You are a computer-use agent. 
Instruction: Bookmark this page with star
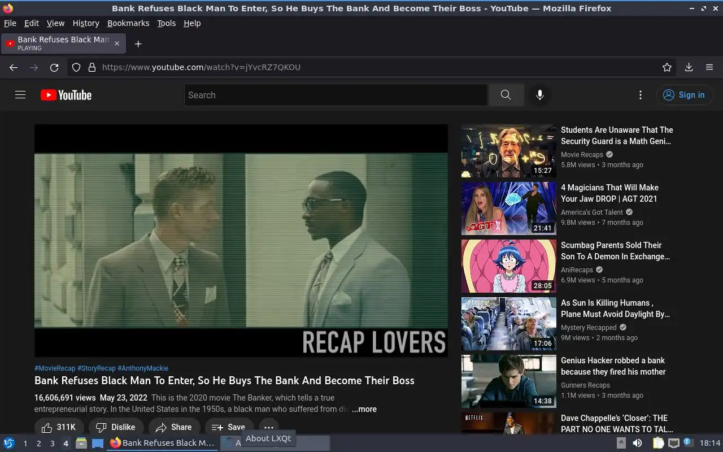667,67
